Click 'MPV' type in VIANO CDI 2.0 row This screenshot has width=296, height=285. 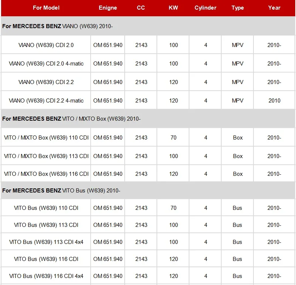238,45
